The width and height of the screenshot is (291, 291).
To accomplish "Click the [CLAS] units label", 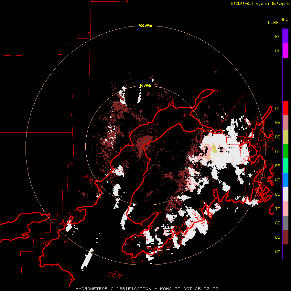I will click(273, 22).
